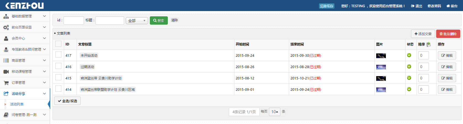Open 活动列表 submenu item
Screen dimensions: 463x124
17,104
